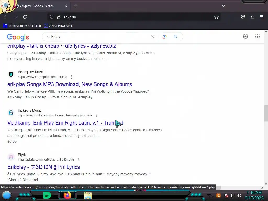Screen dimensions: 268x201
Task: Open Google Lens search by image
Action: click(164, 37)
